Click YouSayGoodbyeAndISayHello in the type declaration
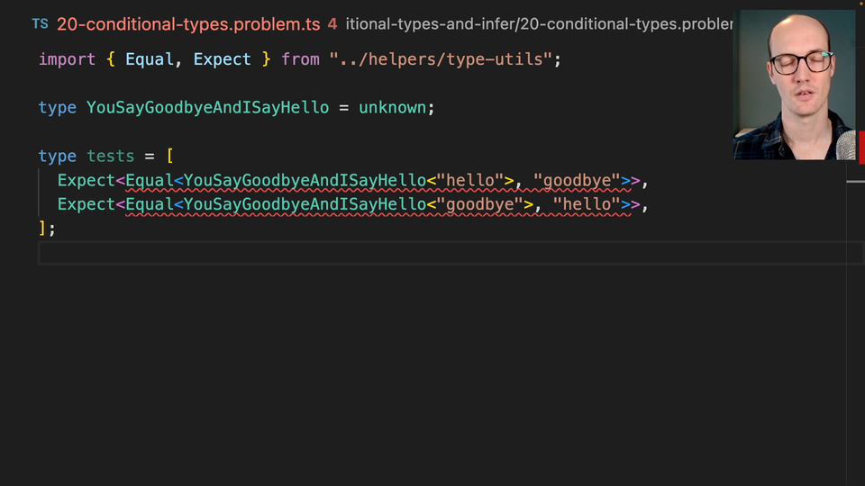The height and width of the screenshot is (486, 865). (x=207, y=108)
